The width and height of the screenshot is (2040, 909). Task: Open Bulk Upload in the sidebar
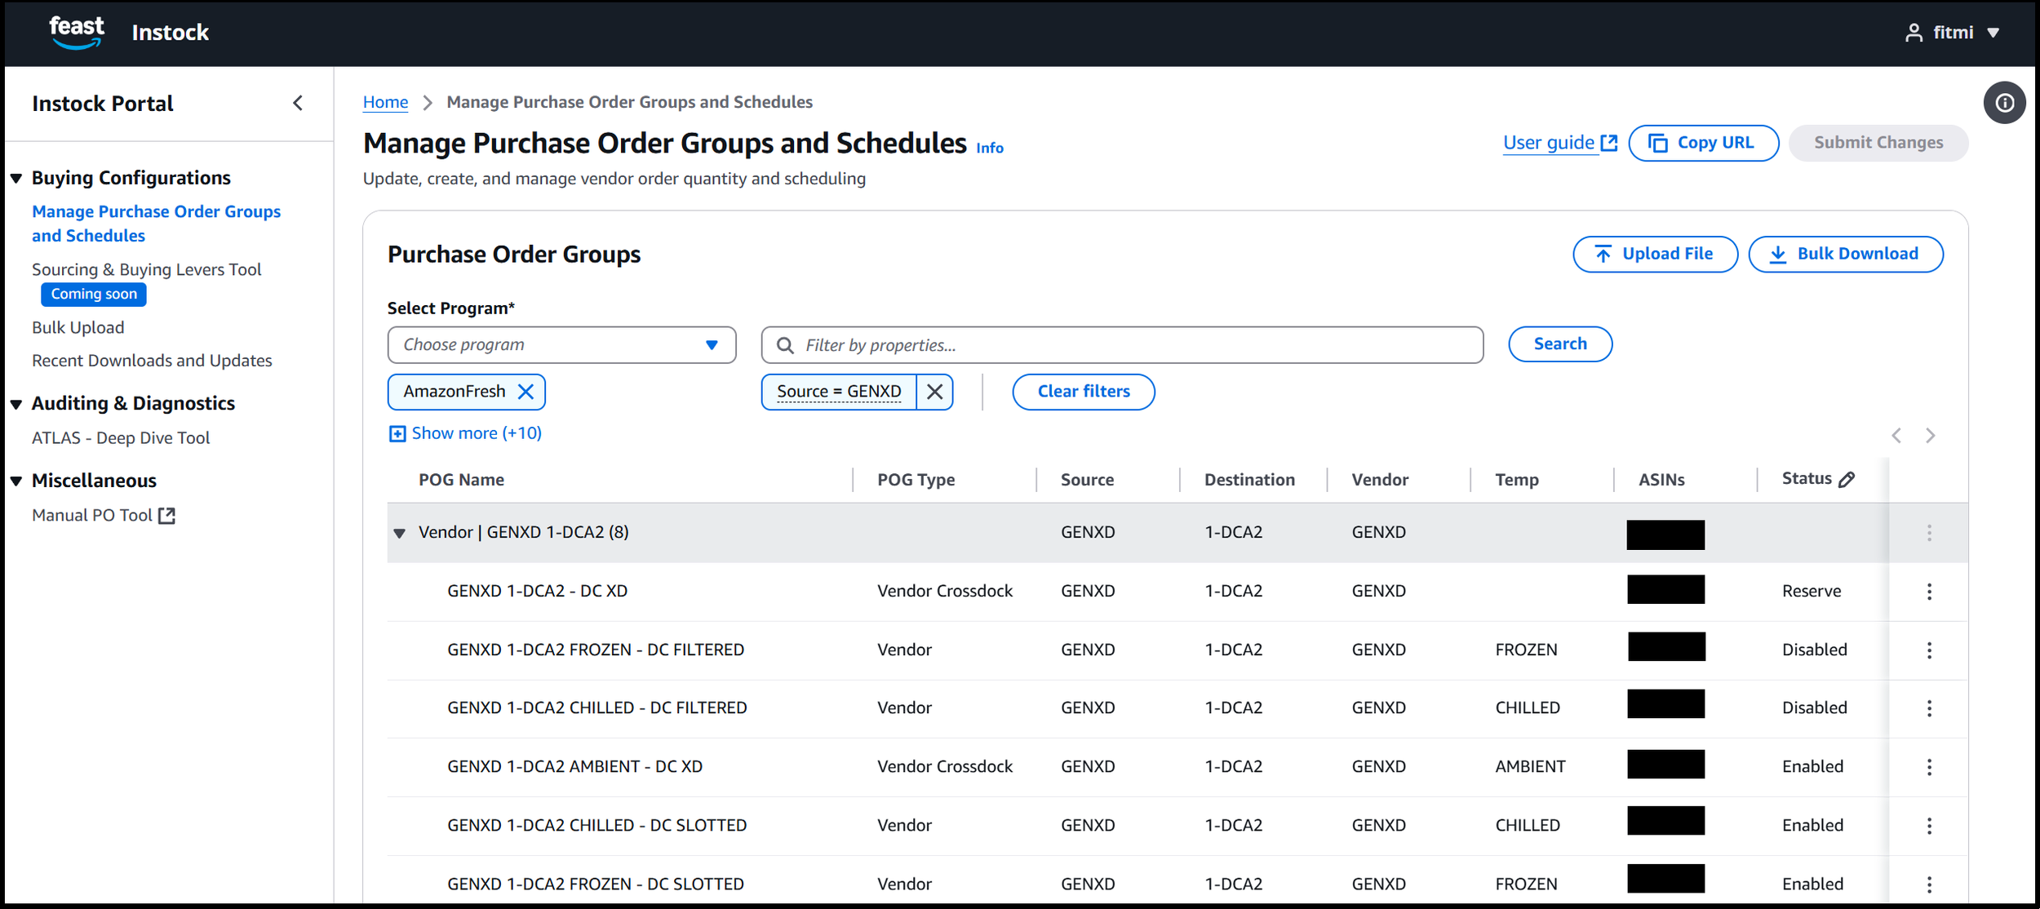[78, 328]
